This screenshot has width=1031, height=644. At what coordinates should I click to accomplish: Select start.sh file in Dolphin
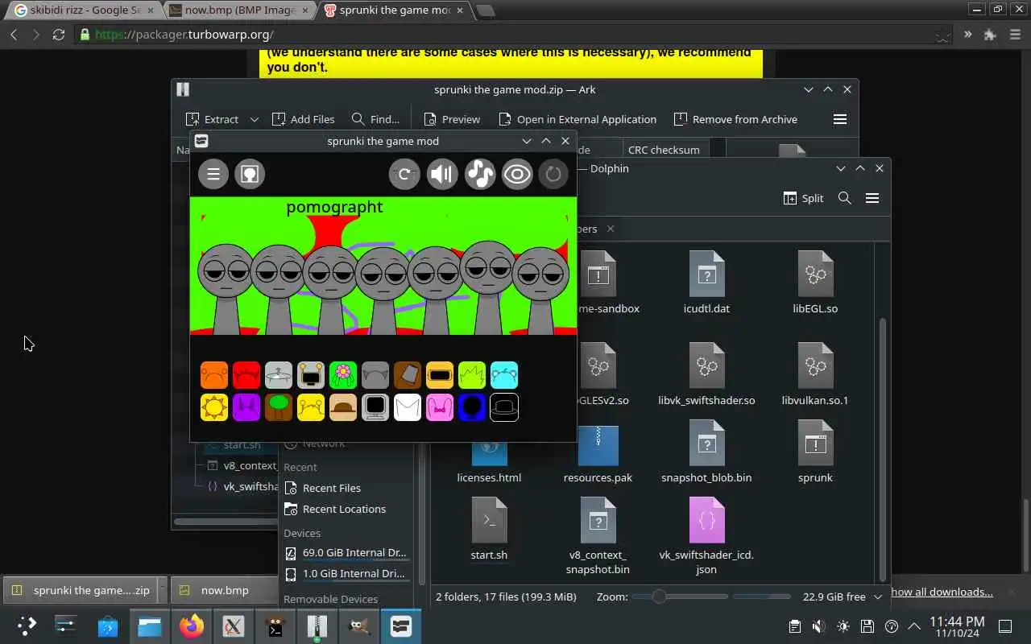[x=489, y=529]
